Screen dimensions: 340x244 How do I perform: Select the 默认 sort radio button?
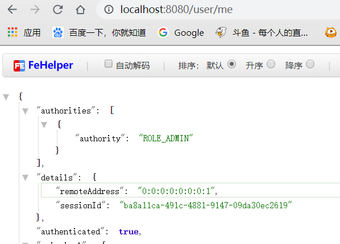click(x=231, y=64)
